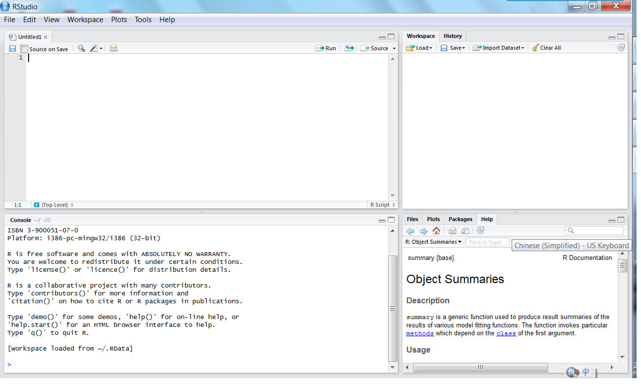641x387 pixels.
Task: Minimize the Console pane
Action: (x=382, y=221)
